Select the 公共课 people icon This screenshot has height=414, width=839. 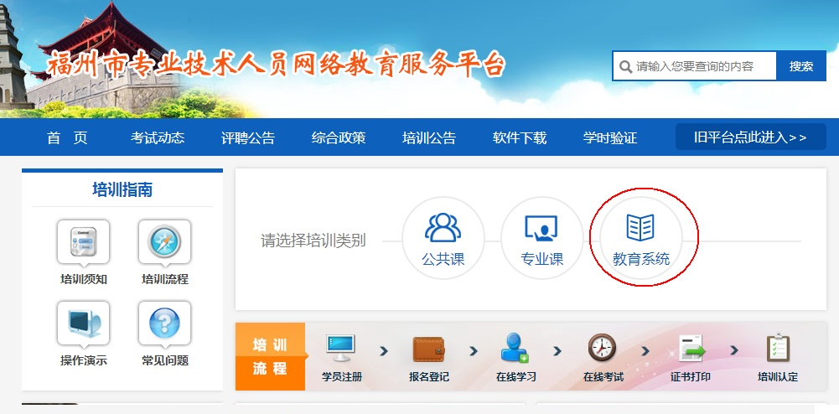443,227
